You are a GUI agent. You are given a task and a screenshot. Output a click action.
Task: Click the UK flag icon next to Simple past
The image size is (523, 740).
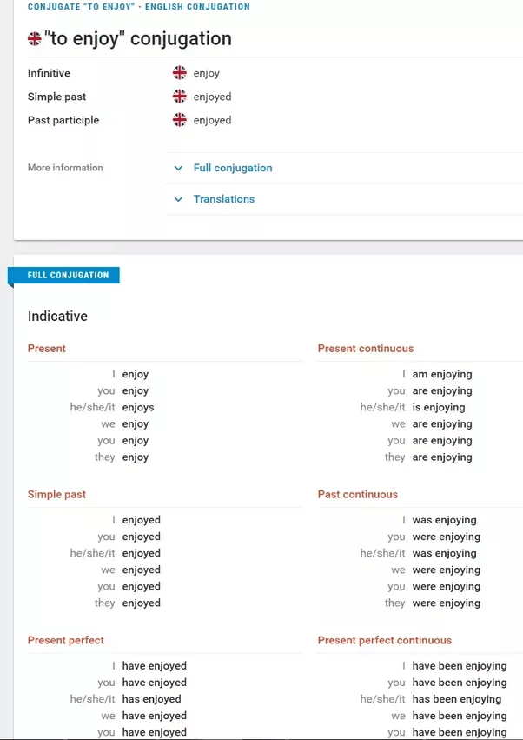coord(179,97)
